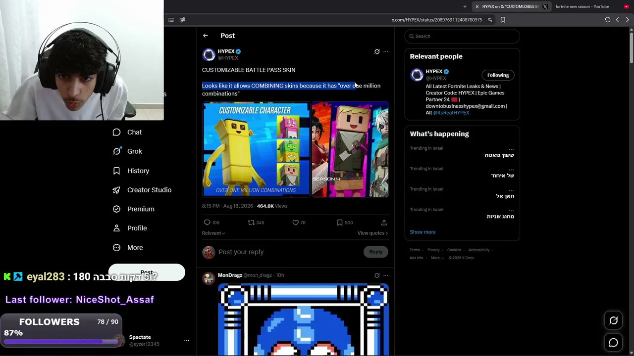Viewport: 634px width, 356px height.
Task: Open Ads info footer link
Action: tap(417, 258)
